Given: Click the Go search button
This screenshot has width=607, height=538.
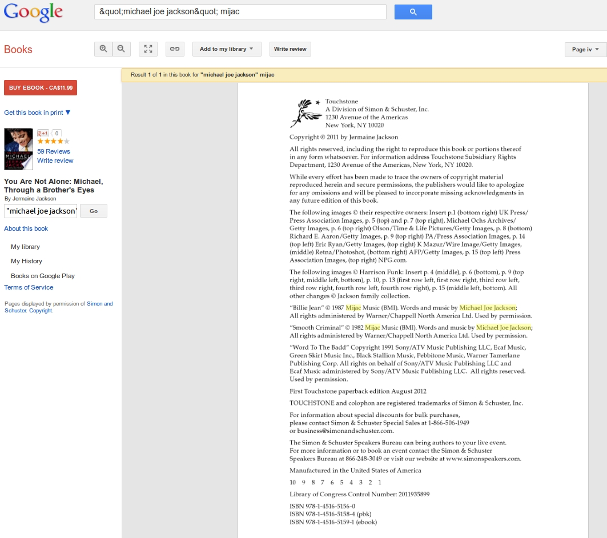Looking at the screenshot, I should click(94, 211).
